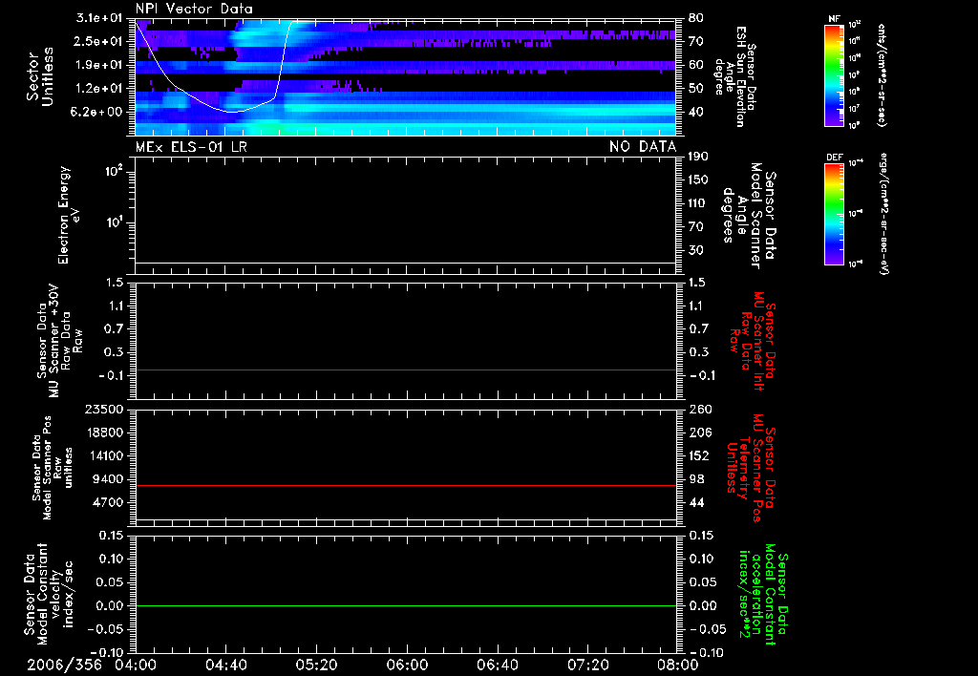Click the NPI Vector Data panel title
The width and height of the screenshot is (978, 676).
tap(194, 9)
